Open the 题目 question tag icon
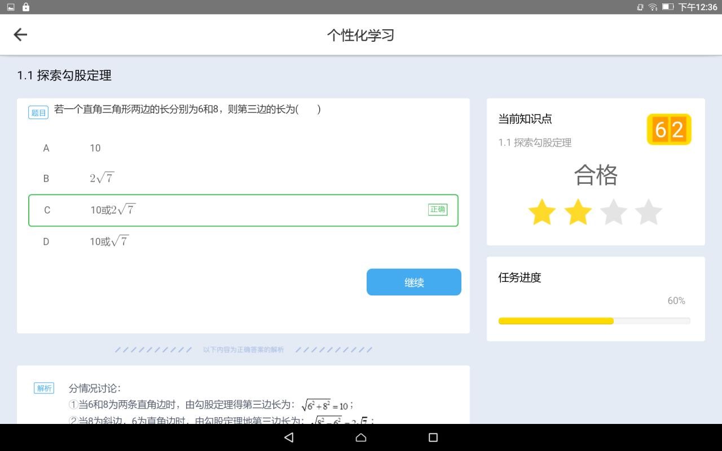This screenshot has height=451, width=722. (x=38, y=112)
